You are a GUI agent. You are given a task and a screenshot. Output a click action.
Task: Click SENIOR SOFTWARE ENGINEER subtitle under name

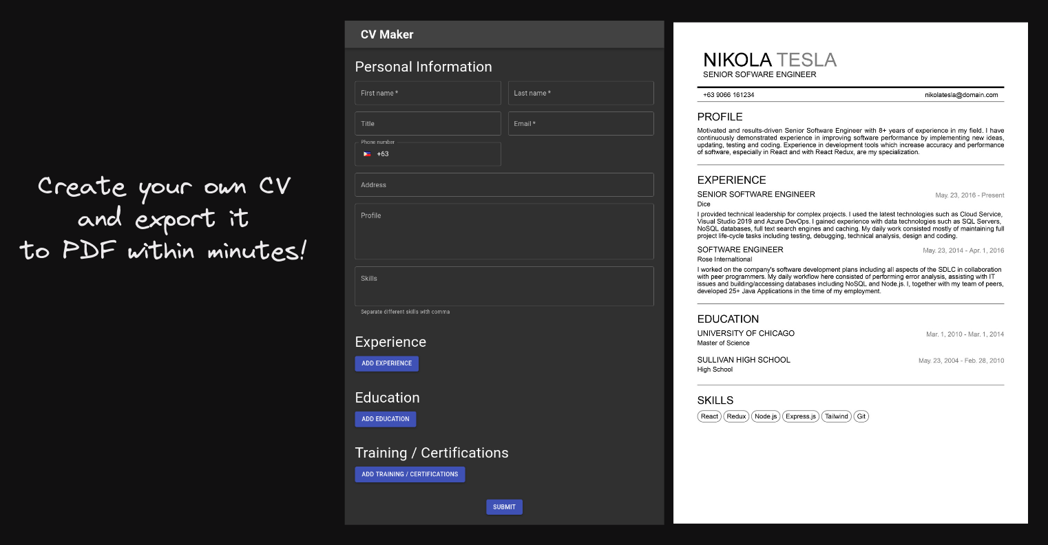tap(759, 74)
